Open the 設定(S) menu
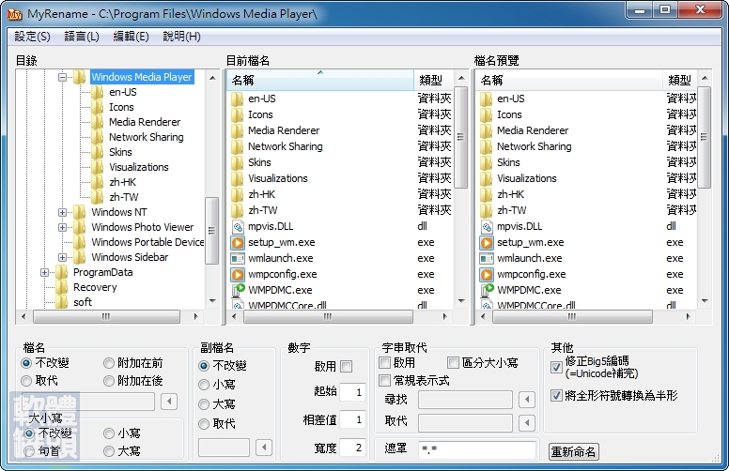Screen dimensions: 729x471 [32, 37]
